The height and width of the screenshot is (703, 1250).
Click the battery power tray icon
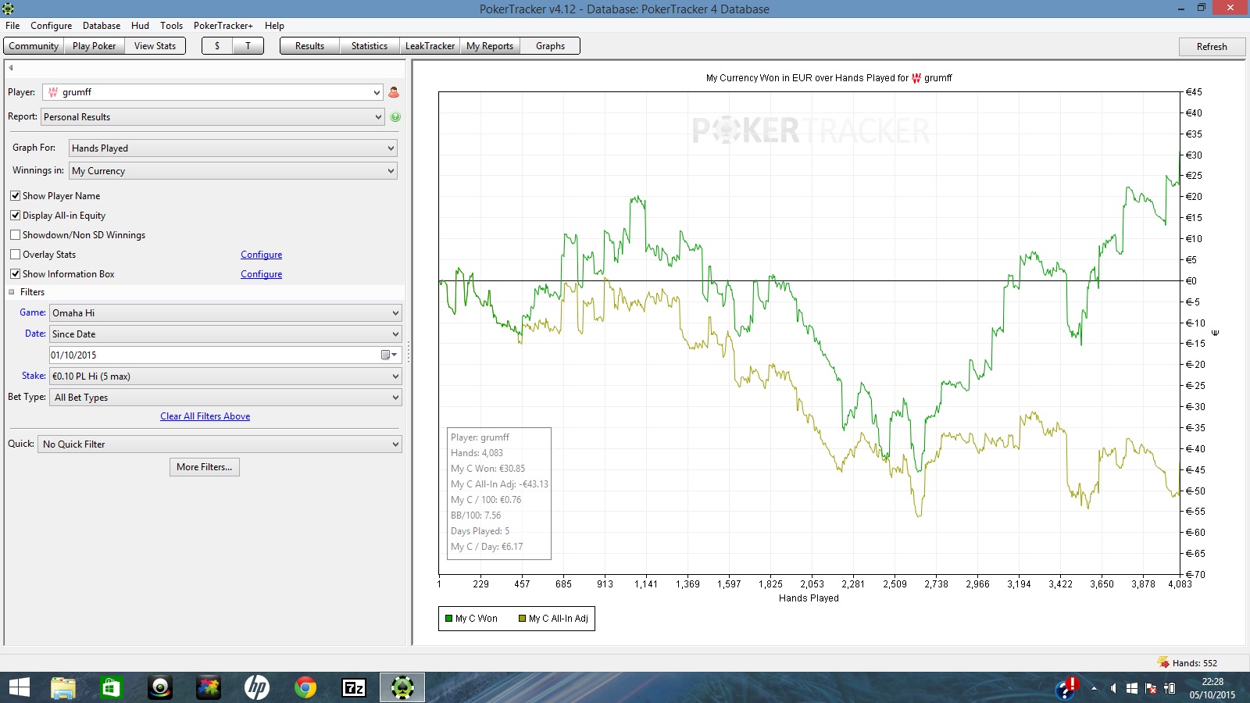[x=1170, y=688]
